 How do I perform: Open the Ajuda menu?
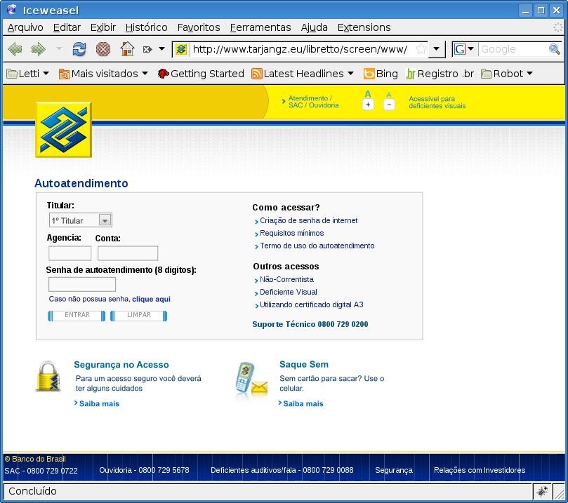click(314, 27)
